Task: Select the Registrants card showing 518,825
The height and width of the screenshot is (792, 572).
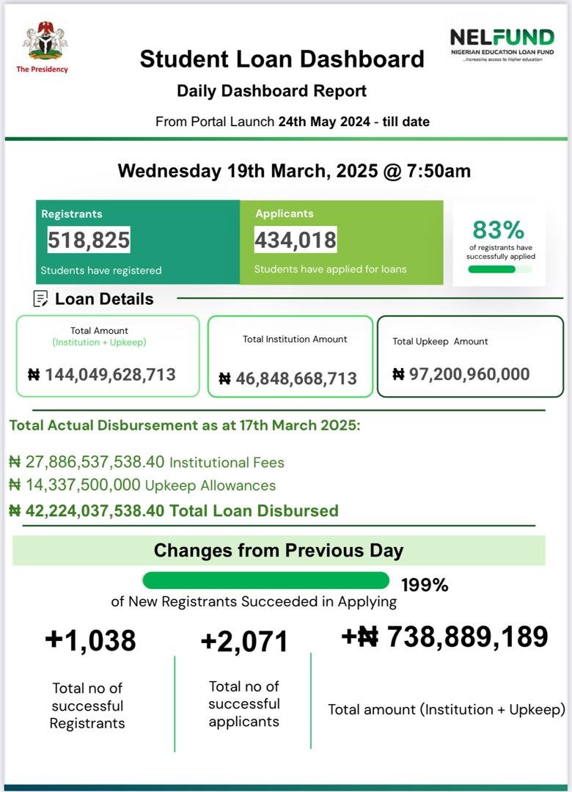Action: 138,242
